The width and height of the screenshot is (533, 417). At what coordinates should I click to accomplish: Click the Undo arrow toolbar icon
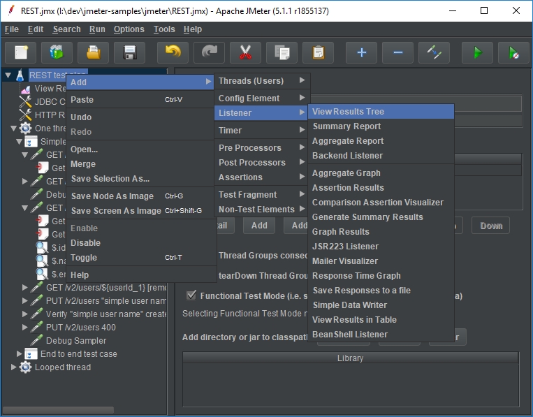[x=173, y=52]
